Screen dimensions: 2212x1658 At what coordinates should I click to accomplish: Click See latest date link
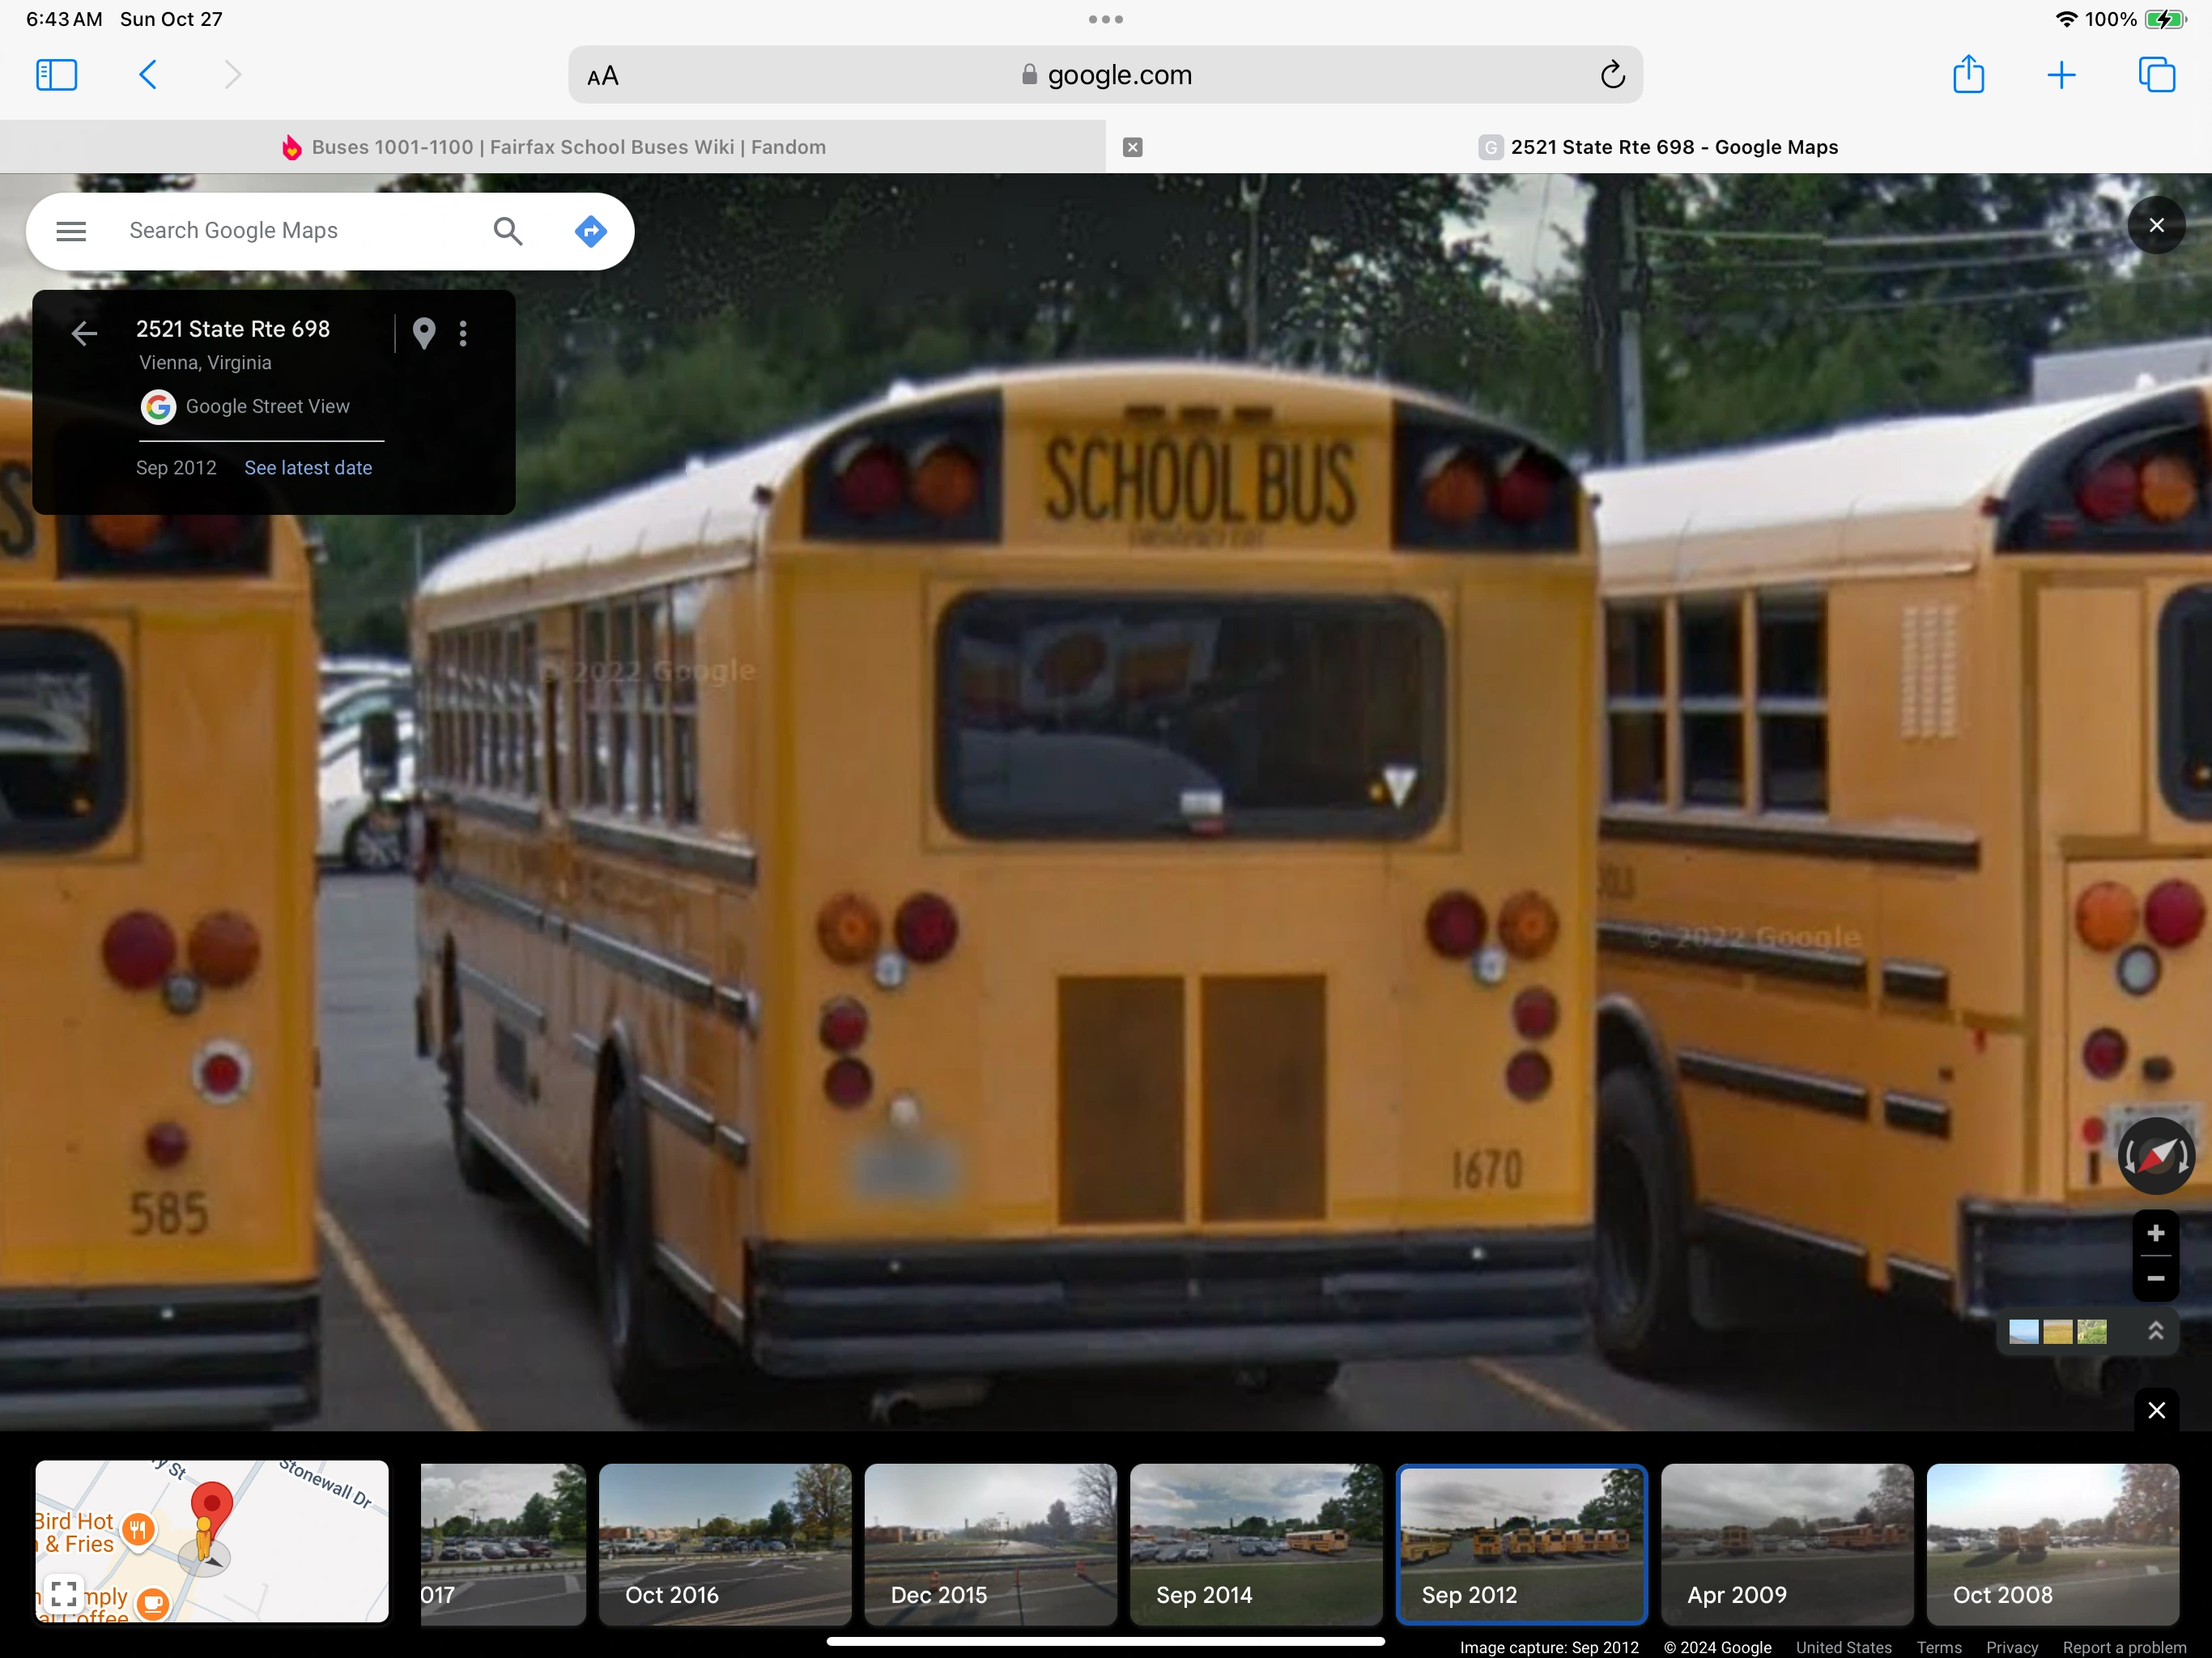[x=308, y=468]
